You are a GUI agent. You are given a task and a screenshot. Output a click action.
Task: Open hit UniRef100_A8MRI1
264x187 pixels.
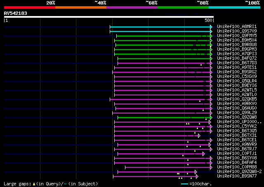[236, 27]
